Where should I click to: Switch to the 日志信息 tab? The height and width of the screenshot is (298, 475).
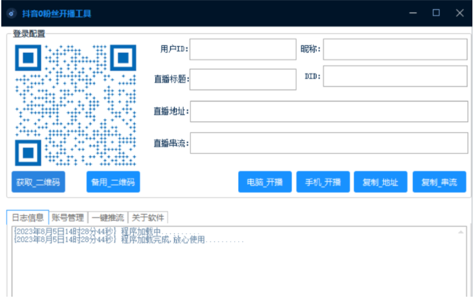[28, 217]
